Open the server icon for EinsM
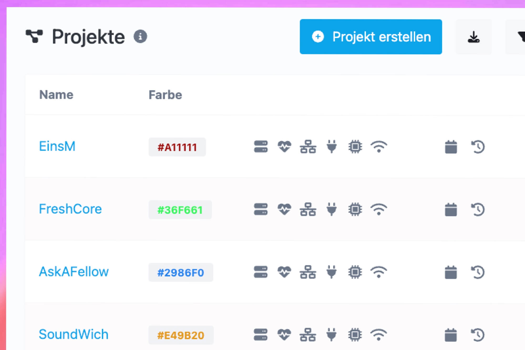 pos(261,147)
